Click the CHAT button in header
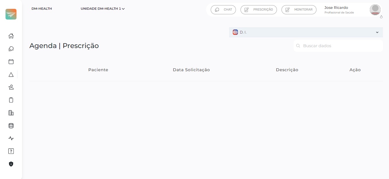This screenshot has height=179, width=389. (223, 10)
